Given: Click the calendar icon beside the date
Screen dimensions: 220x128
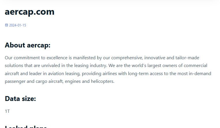Looking at the screenshot, I should [6, 25].
